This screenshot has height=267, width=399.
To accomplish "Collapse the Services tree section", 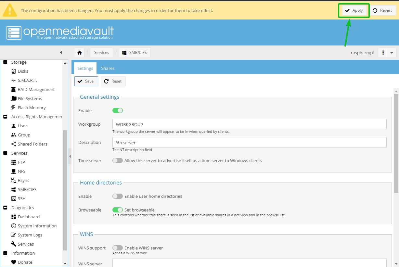I will coord(5,153).
